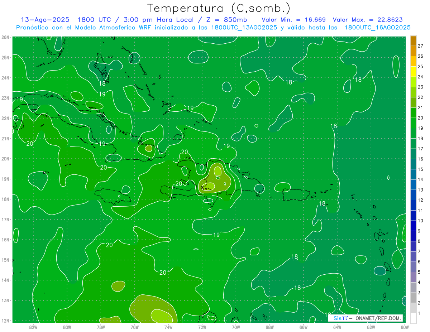Select the start time "1800UTC_13AGO2025"
This screenshot has height=332, width=430.
coord(244,28)
